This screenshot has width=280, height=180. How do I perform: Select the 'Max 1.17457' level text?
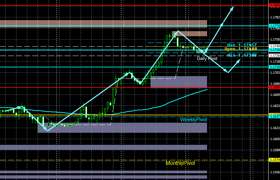pyautogui.click(x=242, y=45)
